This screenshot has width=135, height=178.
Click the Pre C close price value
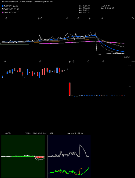click(85, 12)
